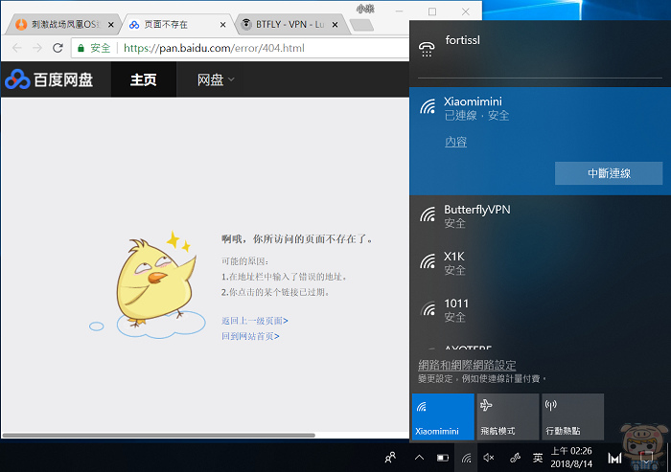Click the browser back arrow
Screen dimensions: 671x472
pos(15,47)
